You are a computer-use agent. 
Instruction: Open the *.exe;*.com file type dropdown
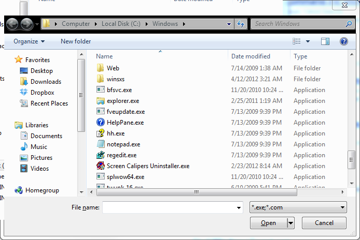[x=298, y=207]
